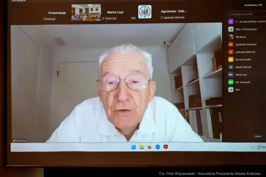Click the red AZ avatar

pos(231,44)
